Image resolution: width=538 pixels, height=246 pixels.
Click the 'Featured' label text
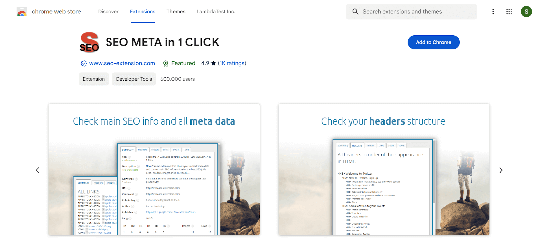(183, 63)
